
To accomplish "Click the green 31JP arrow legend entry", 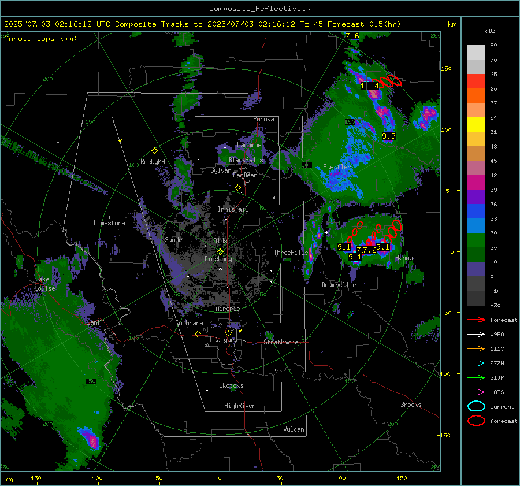I will click(x=476, y=377).
